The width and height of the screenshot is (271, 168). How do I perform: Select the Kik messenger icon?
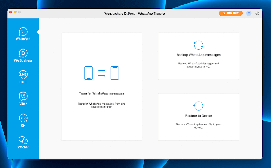[23, 118]
